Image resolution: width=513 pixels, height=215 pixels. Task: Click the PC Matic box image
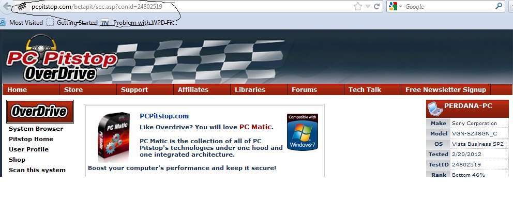click(x=114, y=136)
